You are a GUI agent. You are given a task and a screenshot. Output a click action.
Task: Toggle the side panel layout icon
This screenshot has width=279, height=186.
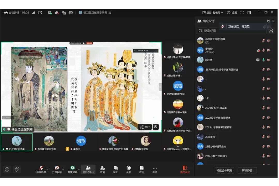tap(249, 13)
